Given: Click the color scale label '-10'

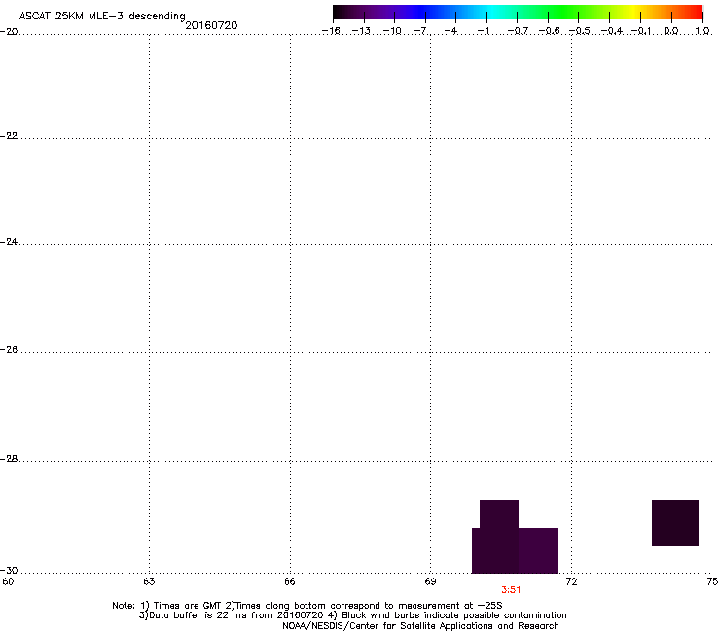Looking at the screenshot, I should (x=392, y=31).
